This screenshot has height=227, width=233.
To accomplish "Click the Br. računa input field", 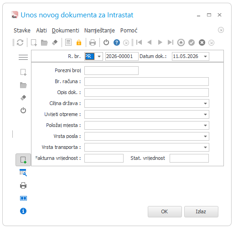I will point(146,82).
